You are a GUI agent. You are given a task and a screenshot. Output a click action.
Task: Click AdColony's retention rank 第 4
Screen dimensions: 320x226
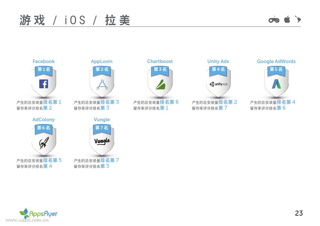[x=48, y=166]
